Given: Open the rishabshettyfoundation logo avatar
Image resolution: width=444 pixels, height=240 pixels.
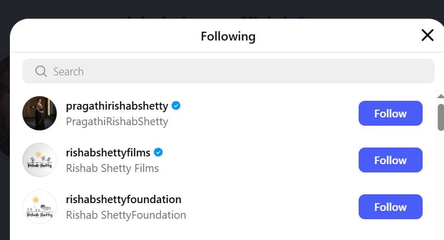Looking at the screenshot, I should [40, 207].
